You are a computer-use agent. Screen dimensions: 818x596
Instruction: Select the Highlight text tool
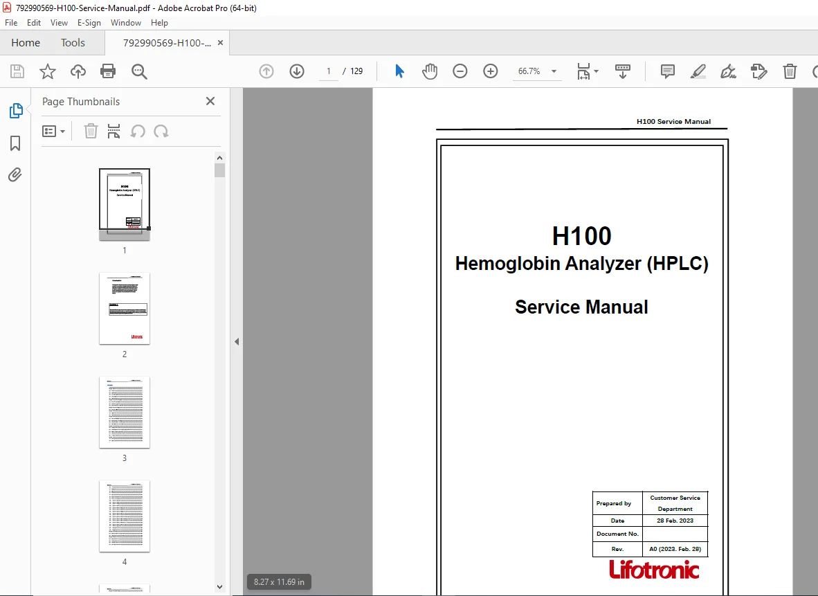698,71
